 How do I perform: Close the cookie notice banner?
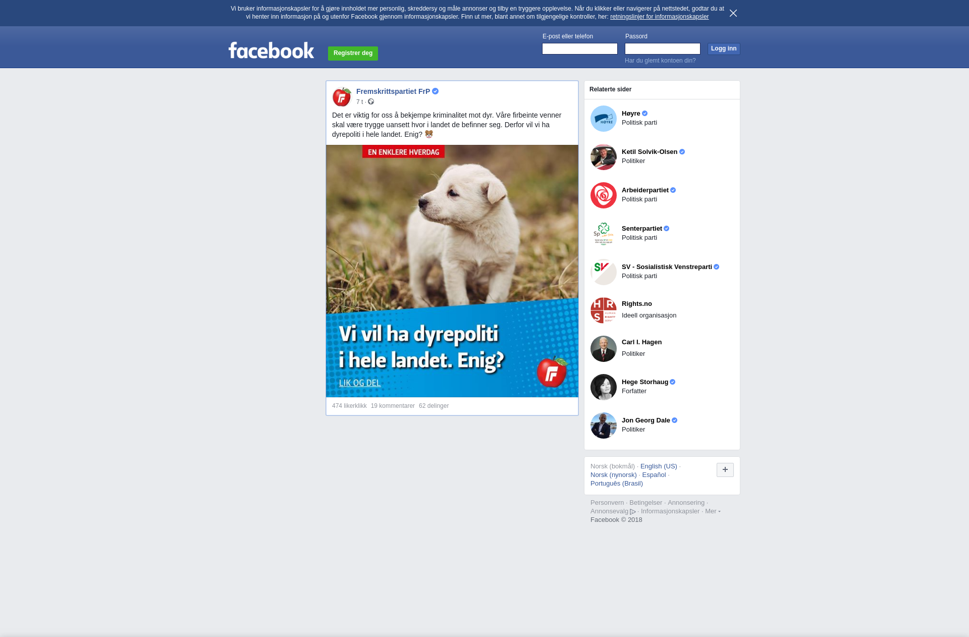(x=733, y=13)
